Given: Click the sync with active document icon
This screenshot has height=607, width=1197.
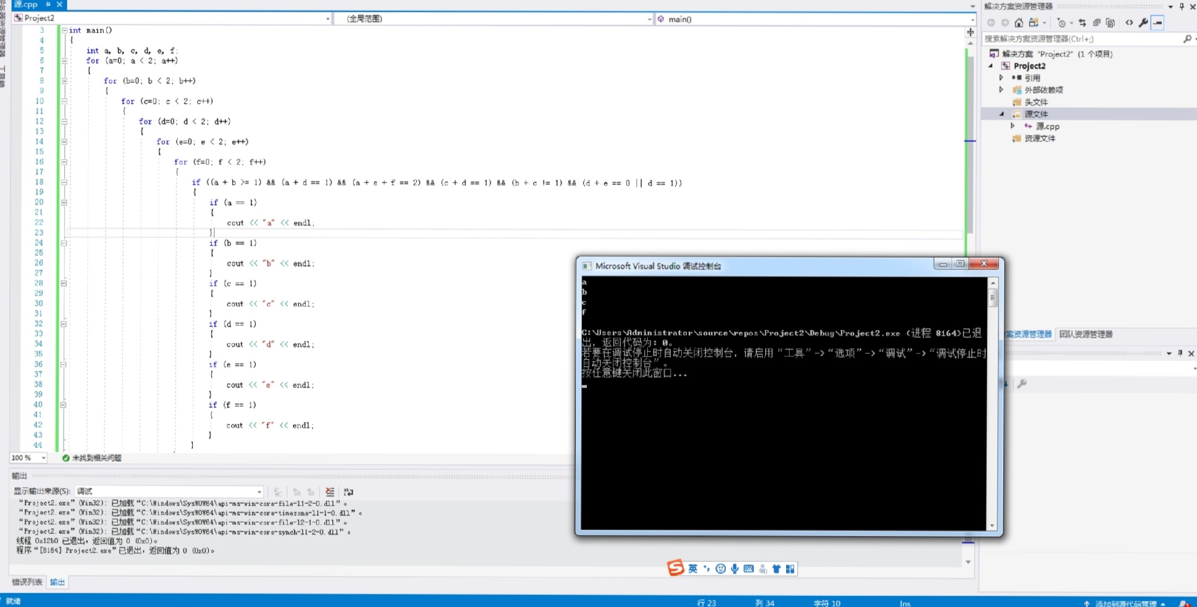Looking at the screenshot, I should point(1082,23).
